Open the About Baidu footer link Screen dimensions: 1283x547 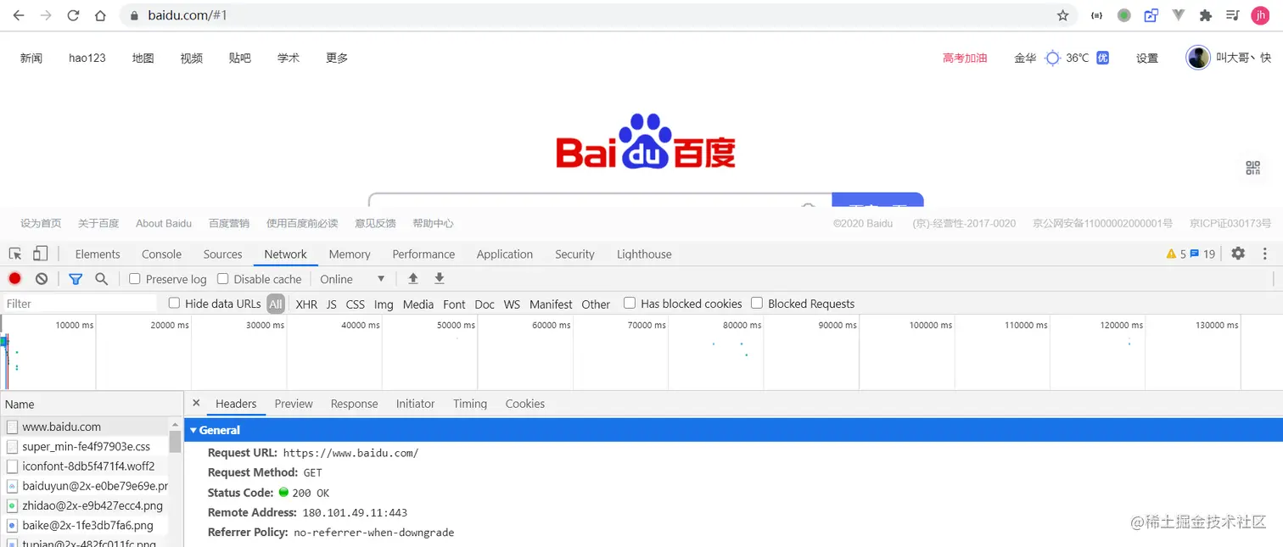pos(164,223)
